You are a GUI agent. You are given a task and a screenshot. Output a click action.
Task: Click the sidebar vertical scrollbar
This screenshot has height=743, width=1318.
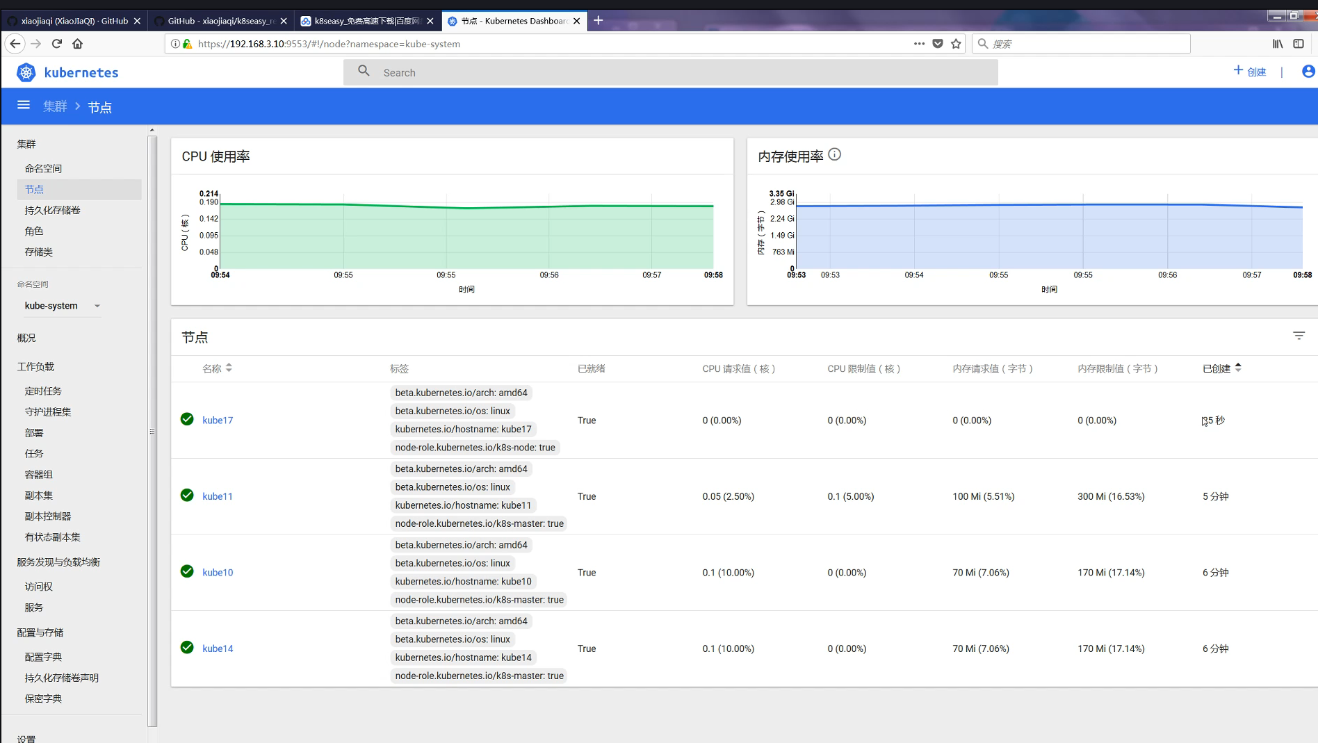click(x=153, y=431)
